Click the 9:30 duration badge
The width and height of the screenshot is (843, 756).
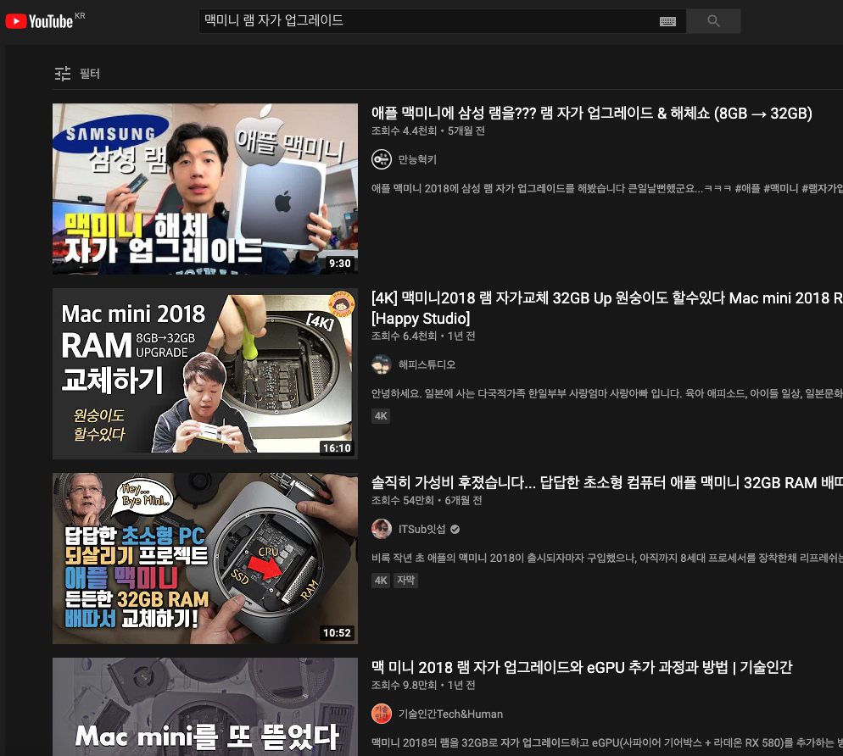pyautogui.click(x=340, y=264)
